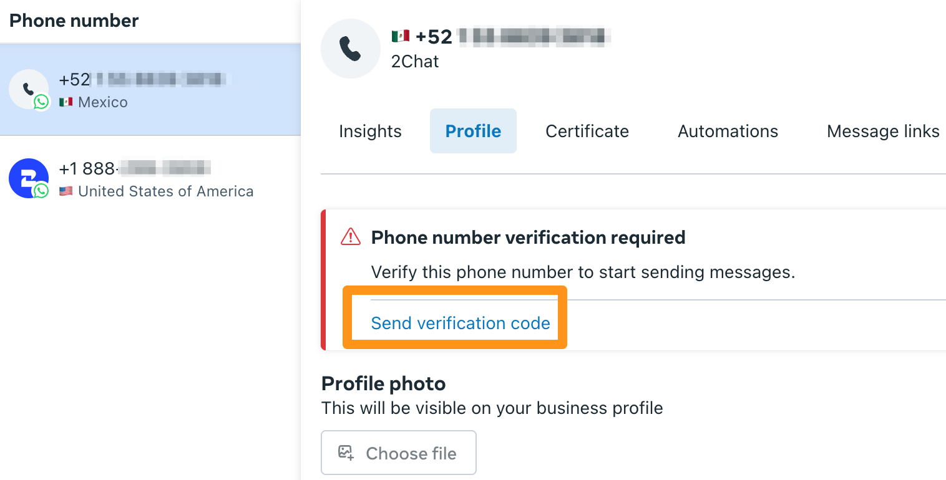Click the Mexican flag in the header
Viewport: 946px width, 480px height.
[400, 37]
